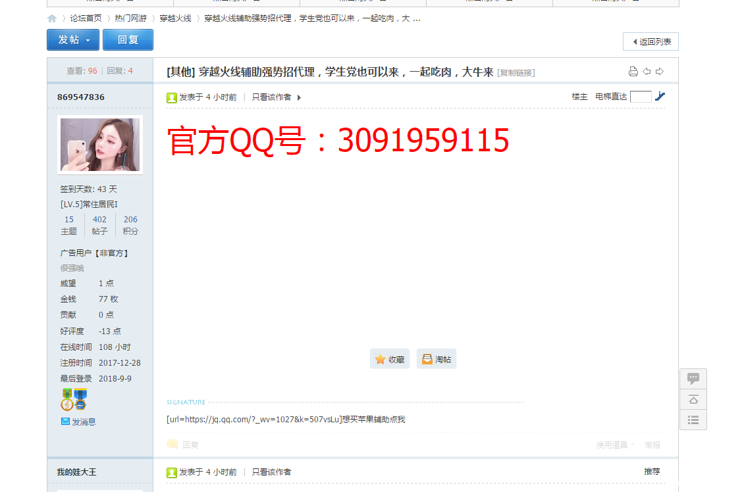
Task: Click the first medal badge icon
Action: (67, 399)
